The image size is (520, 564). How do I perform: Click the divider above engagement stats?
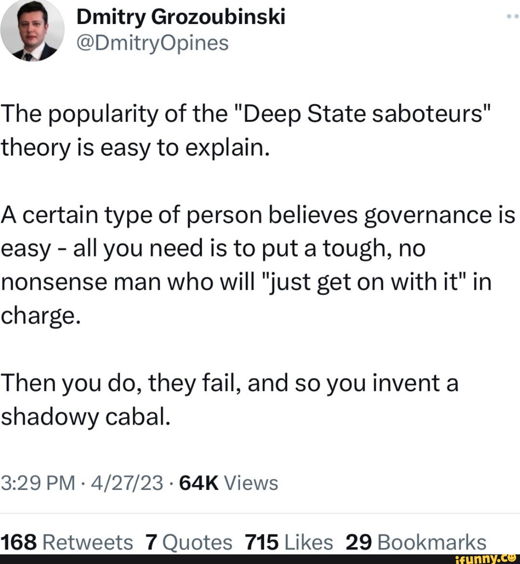point(260,513)
